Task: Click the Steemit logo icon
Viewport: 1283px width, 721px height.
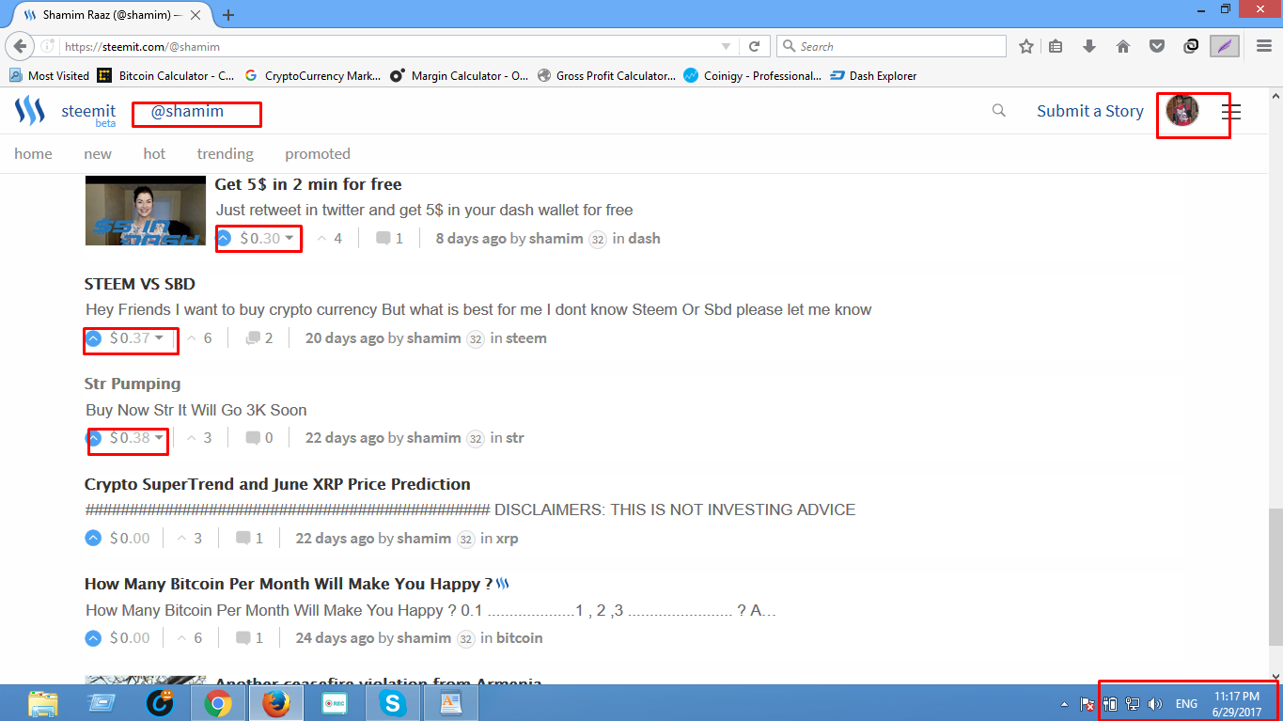Action: click(30, 111)
